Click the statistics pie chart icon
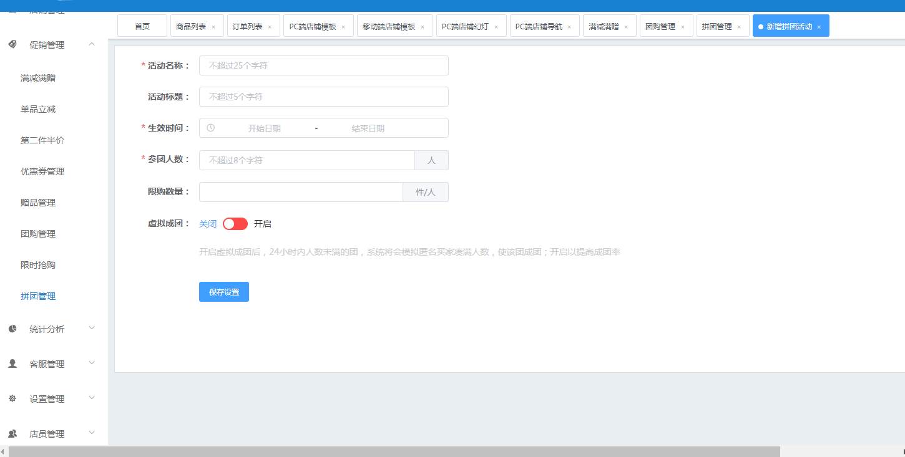905x457 pixels. click(x=12, y=329)
